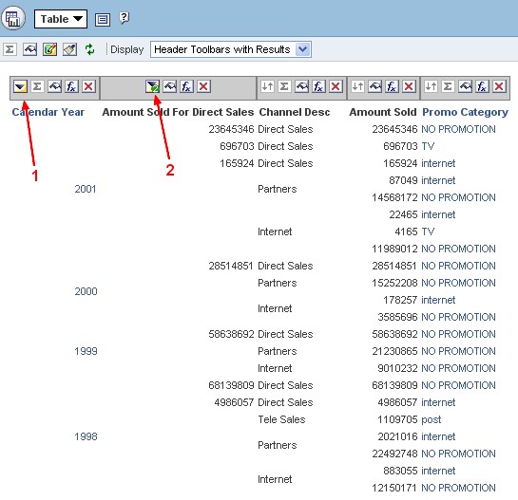This screenshot has width=518, height=500.
Task: Select the amount cell '22465'
Action: point(403,214)
